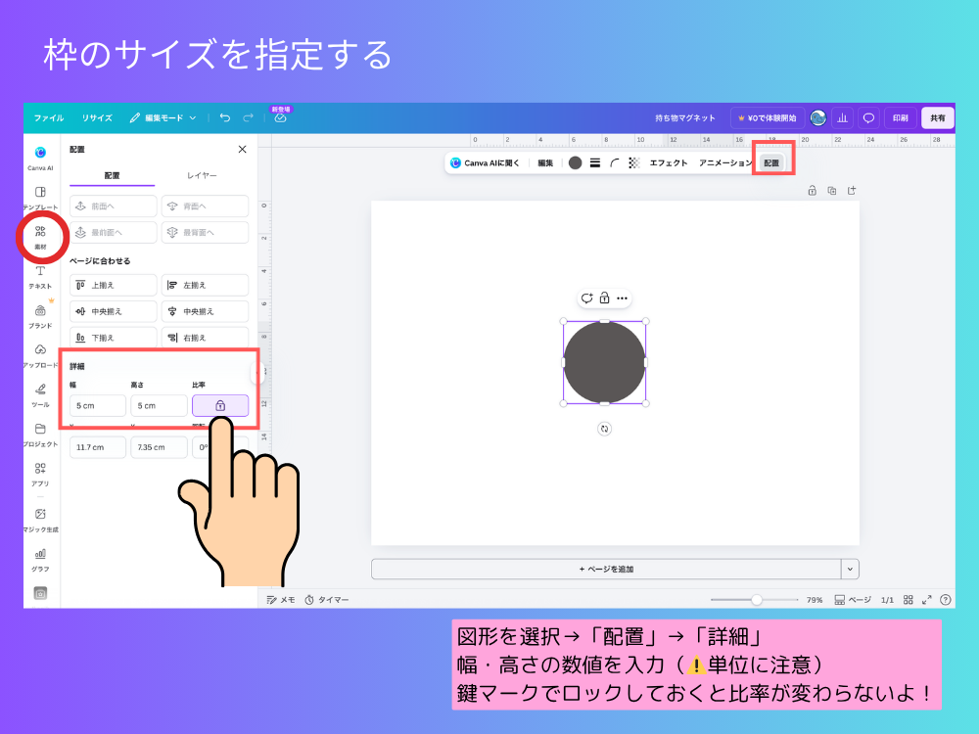The width and height of the screenshot is (979, 734).
Task: Open the マジック生成 panel
Action: click(40, 521)
